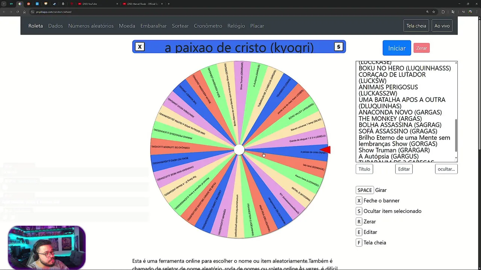
Task: Open Relógio page
Action: [236, 26]
